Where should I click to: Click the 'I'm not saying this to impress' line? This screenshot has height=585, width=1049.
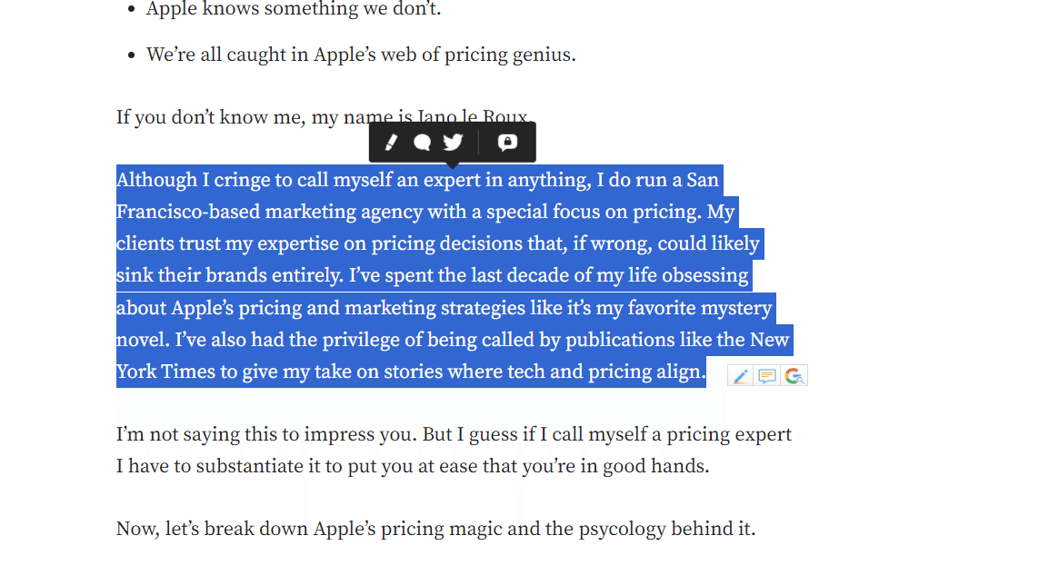click(x=454, y=434)
